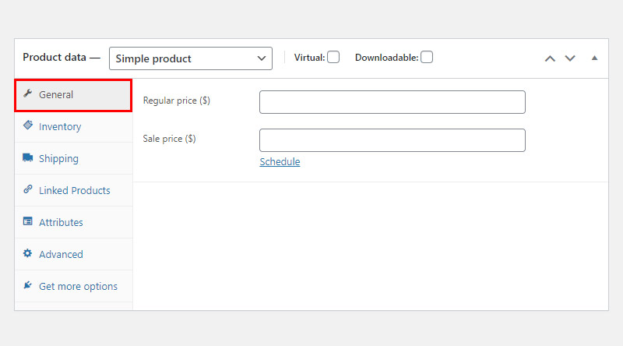The height and width of the screenshot is (346, 623).
Task: Open the Simple product type dropdown
Action: click(191, 58)
